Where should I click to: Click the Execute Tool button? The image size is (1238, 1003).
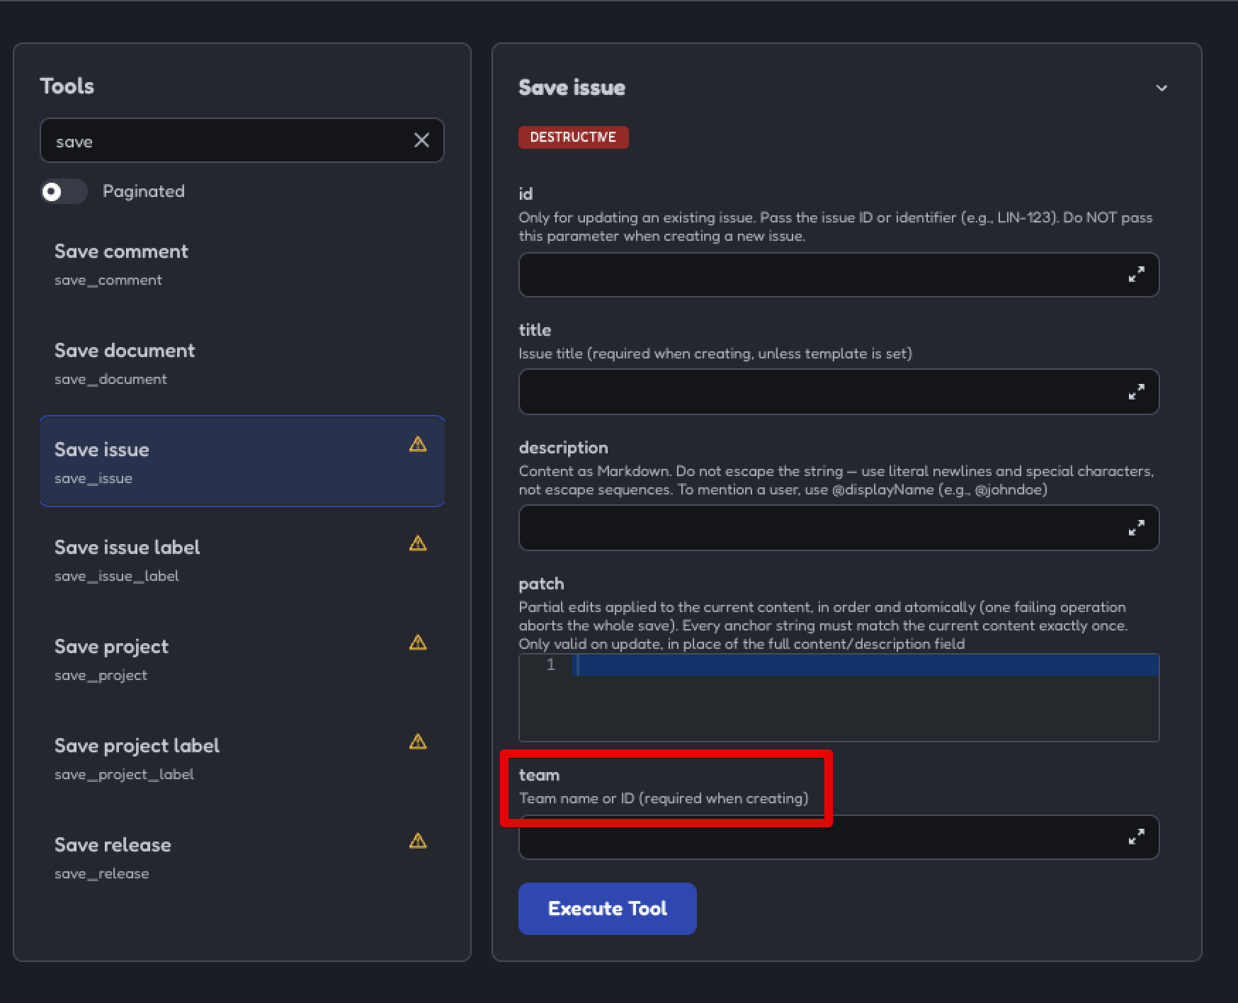(x=608, y=909)
